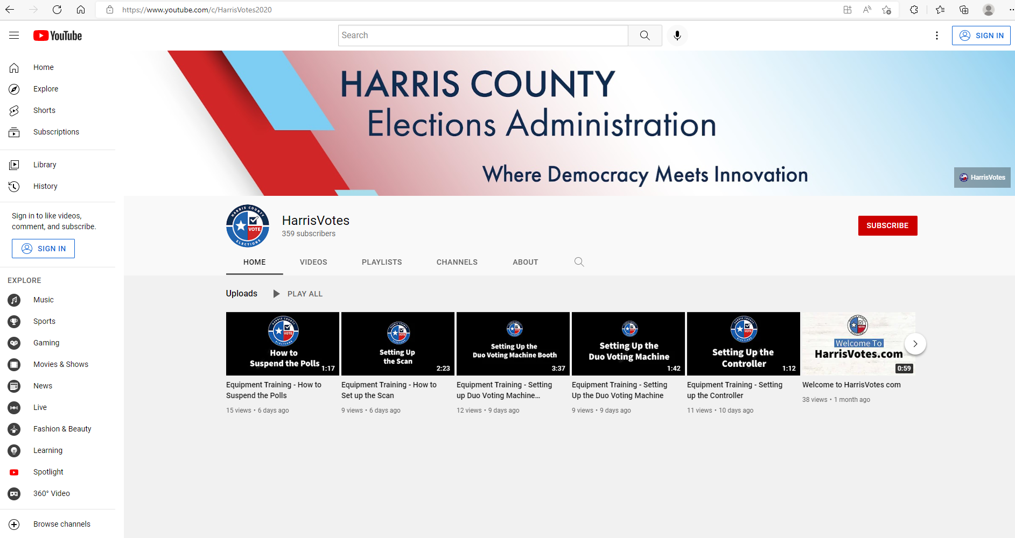
Task: Click the red SUBSCRIBE button
Action: (x=887, y=225)
